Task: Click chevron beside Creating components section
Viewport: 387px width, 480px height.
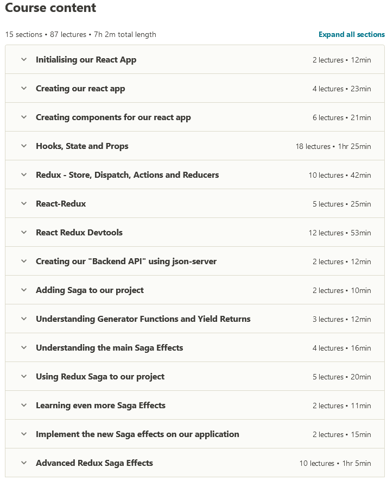Action: pyautogui.click(x=24, y=117)
